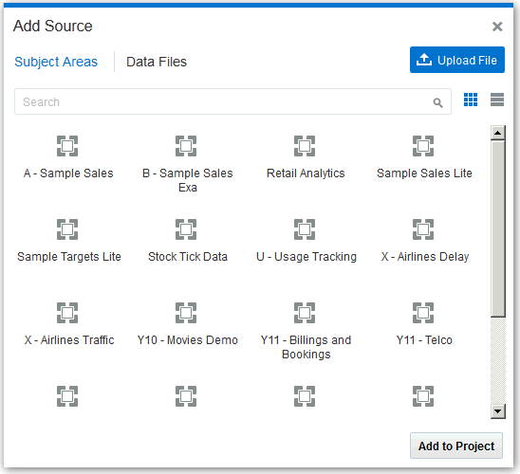520x474 pixels.
Task: Click the 'Sample Sales Lite' label
Action: (x=424, y=173)
